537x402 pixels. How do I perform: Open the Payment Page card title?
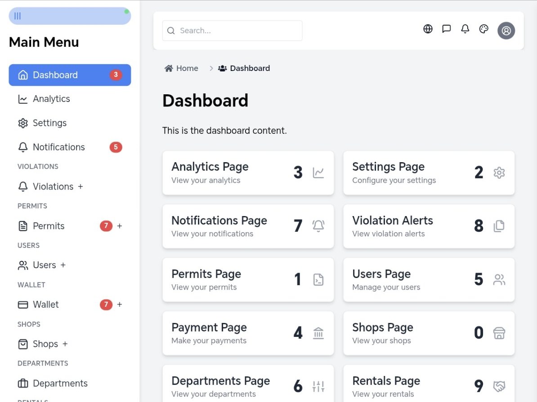point(209,327)
